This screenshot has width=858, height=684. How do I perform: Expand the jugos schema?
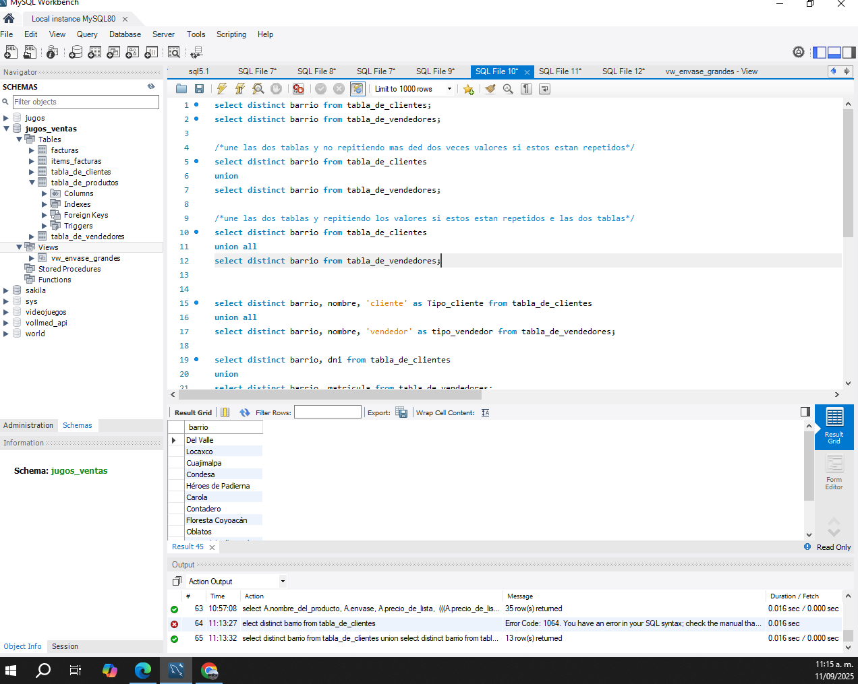(6, 118)
